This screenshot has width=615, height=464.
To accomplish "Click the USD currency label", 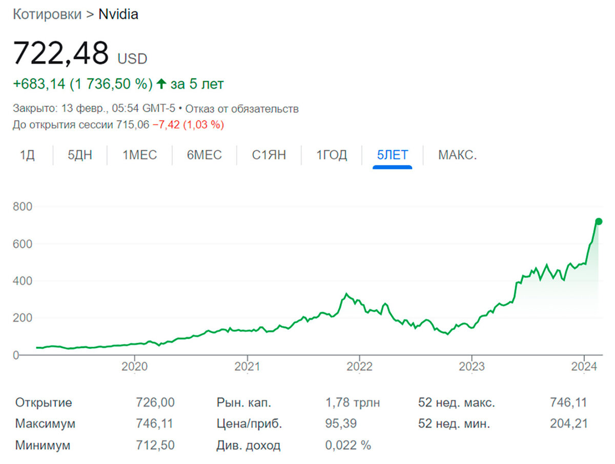I will [132, 59].
